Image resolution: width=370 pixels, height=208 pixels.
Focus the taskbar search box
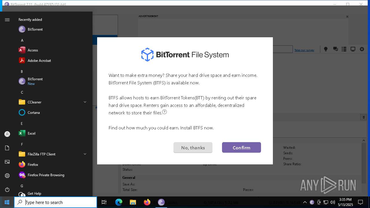coord(55,202)
